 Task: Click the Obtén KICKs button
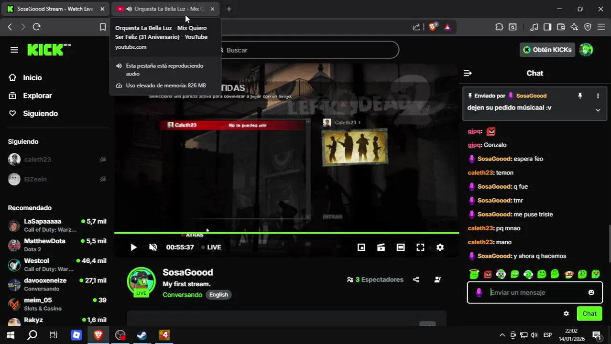click(547, 50)
